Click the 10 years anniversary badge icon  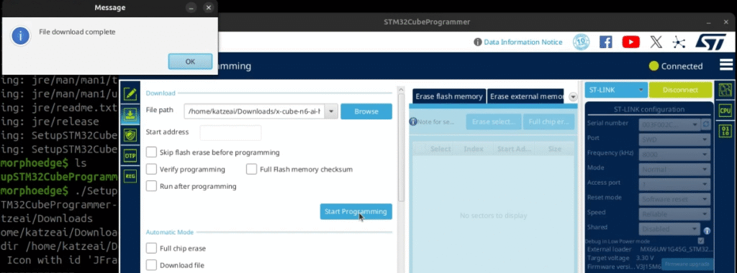click(x=582, y=42)
